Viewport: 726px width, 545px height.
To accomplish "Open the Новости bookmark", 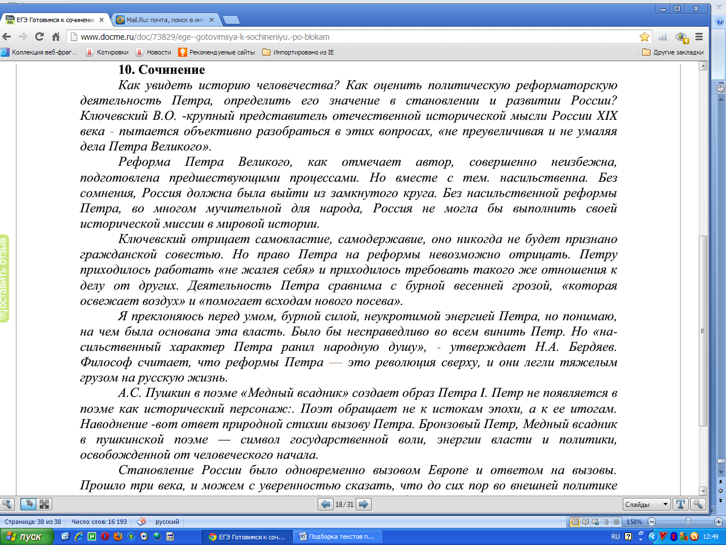I will 153,52.
